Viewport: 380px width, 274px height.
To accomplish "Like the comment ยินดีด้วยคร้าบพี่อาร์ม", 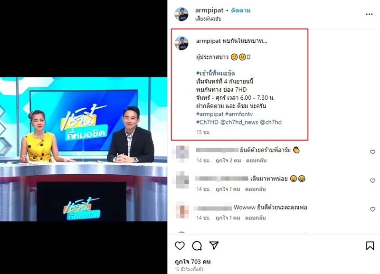I will coord(372,152).
